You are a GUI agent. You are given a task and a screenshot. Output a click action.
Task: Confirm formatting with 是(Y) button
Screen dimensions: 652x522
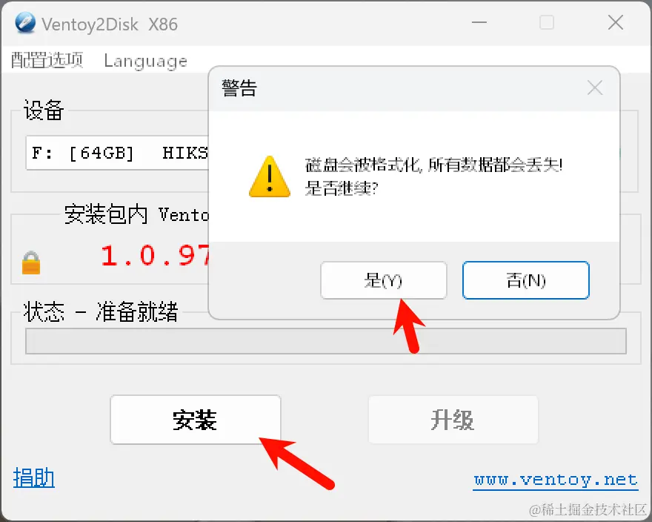[x=383, y=280]
